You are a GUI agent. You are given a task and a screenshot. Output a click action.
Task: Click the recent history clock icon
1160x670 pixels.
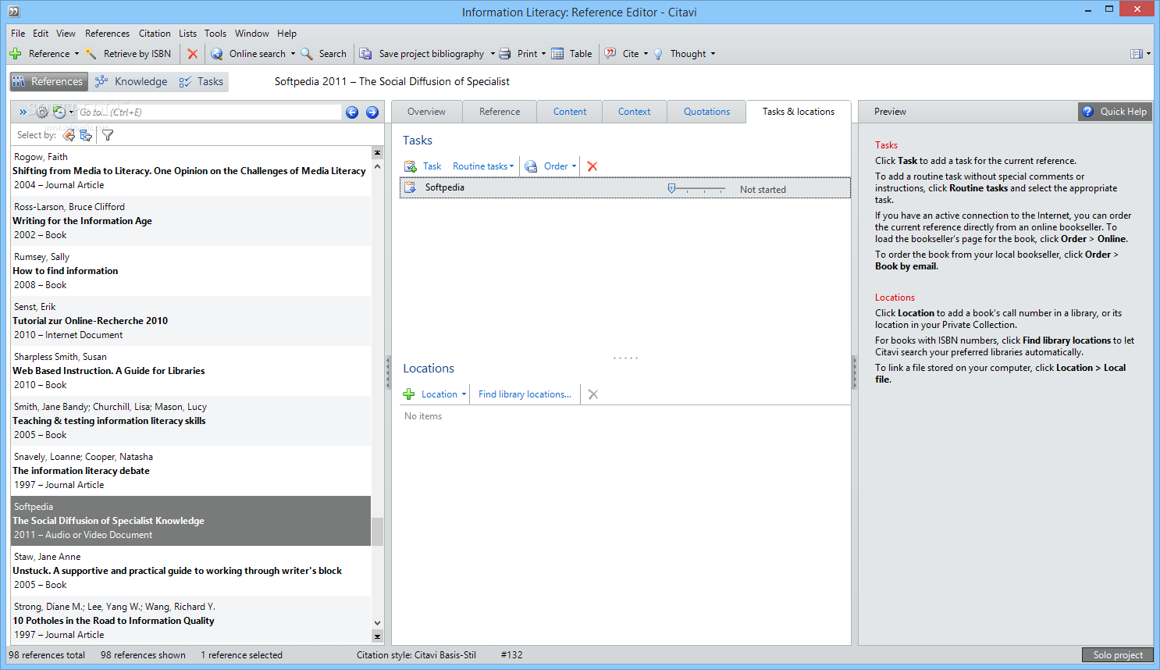click(x=59, y=112)
